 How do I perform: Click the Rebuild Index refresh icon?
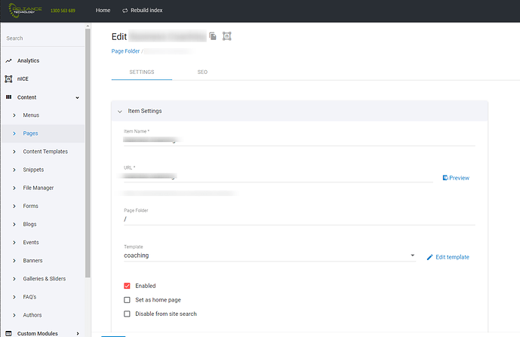point(125,11)
